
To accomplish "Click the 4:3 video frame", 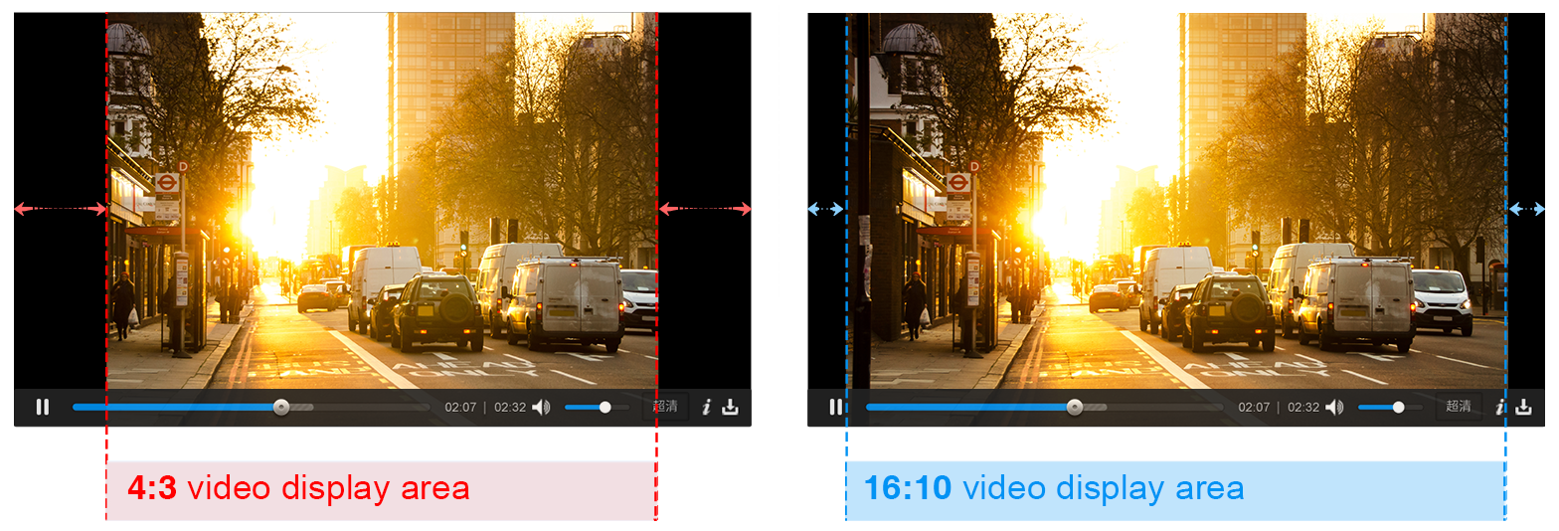I will [382, 200].
